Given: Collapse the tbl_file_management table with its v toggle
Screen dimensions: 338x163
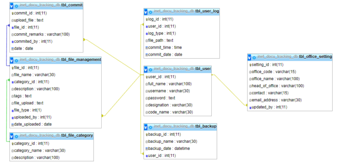Looking at the screenshot, I should point(11,60).
